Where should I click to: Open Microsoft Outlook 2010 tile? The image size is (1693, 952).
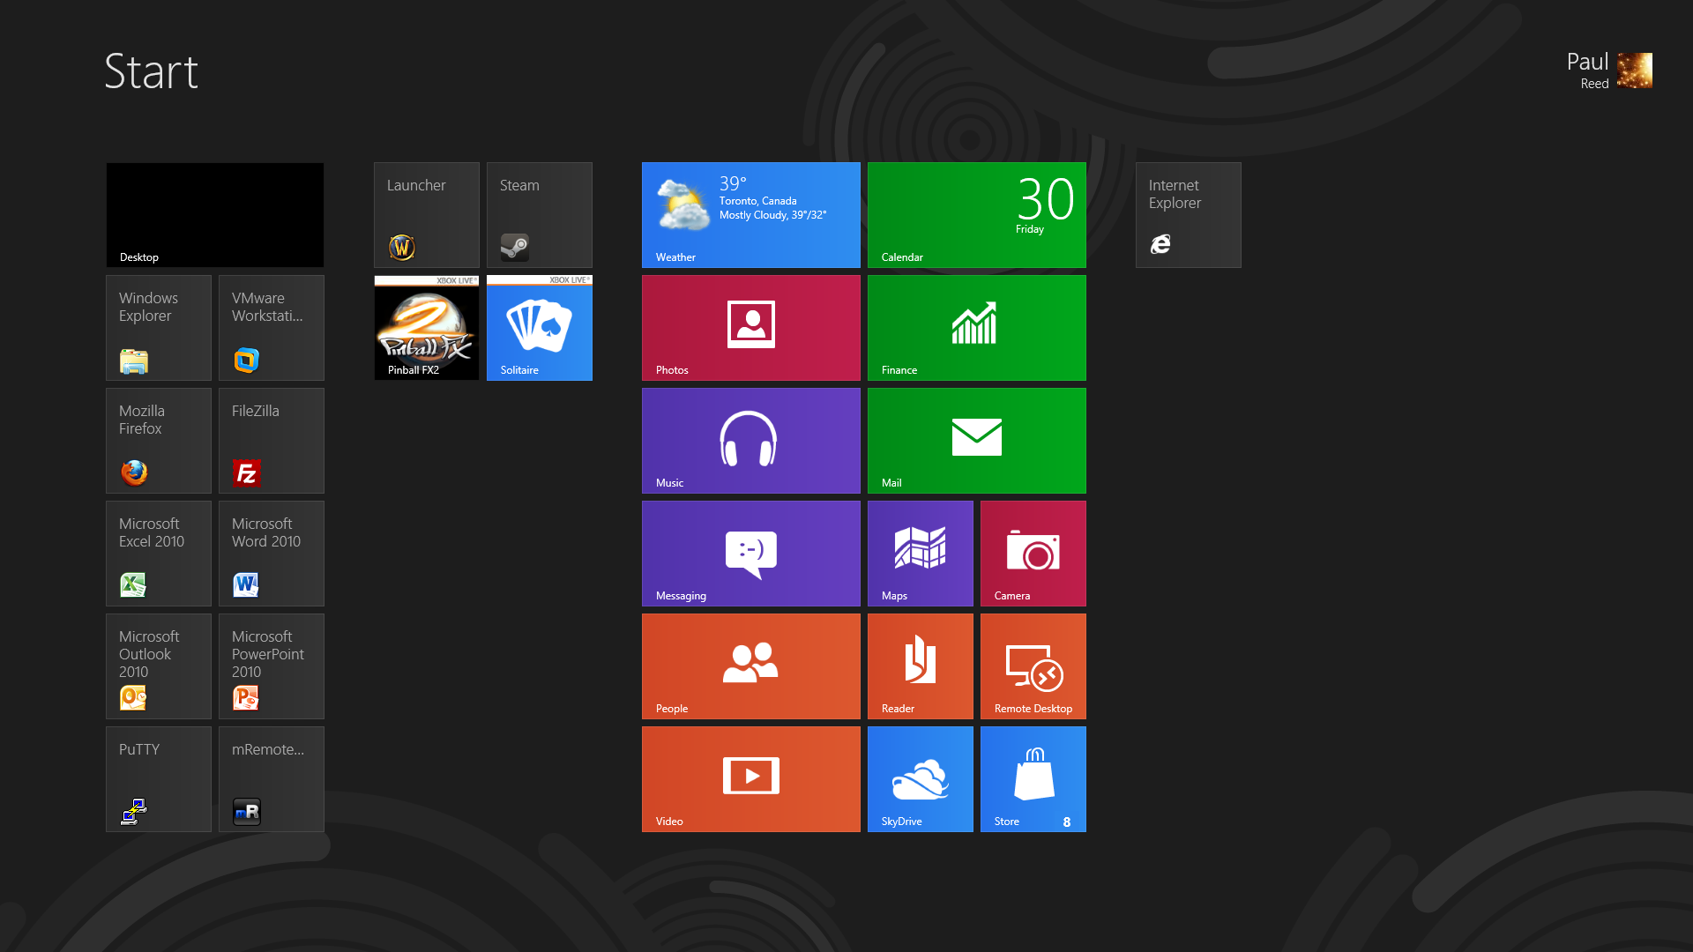coord(159,666)
